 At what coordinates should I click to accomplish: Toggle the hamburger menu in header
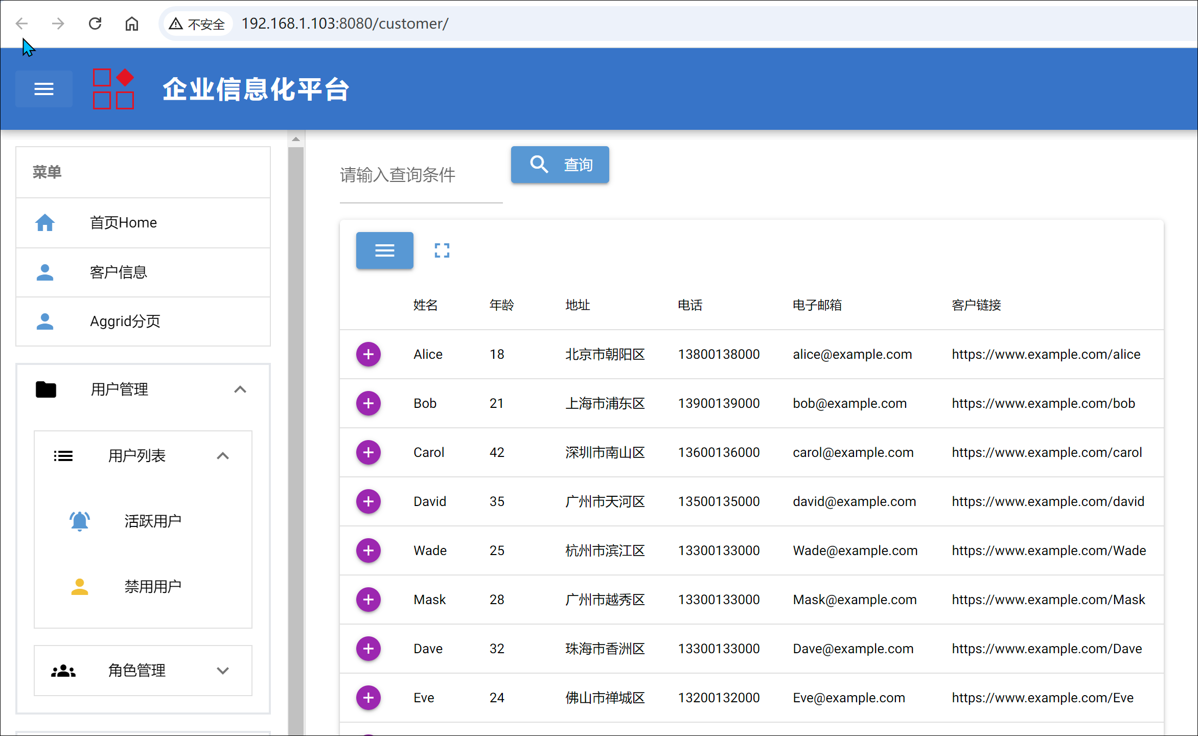(x=44, y=89)
